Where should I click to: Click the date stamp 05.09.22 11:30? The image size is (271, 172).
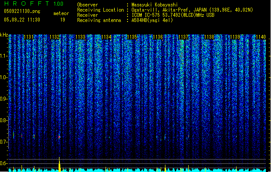click(x=22, y=20)
